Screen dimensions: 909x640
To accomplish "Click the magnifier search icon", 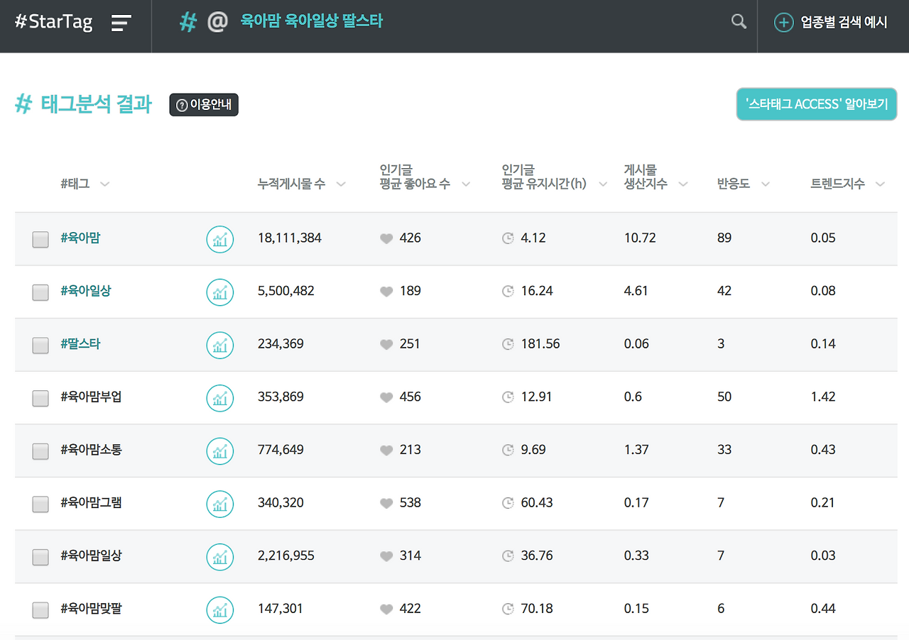I will pos(739,22).
